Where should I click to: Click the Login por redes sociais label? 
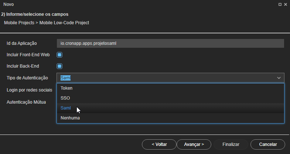tap(30, 90)
